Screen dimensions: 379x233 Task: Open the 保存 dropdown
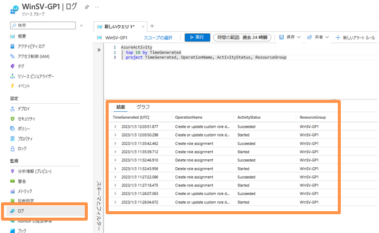(290, 37)
